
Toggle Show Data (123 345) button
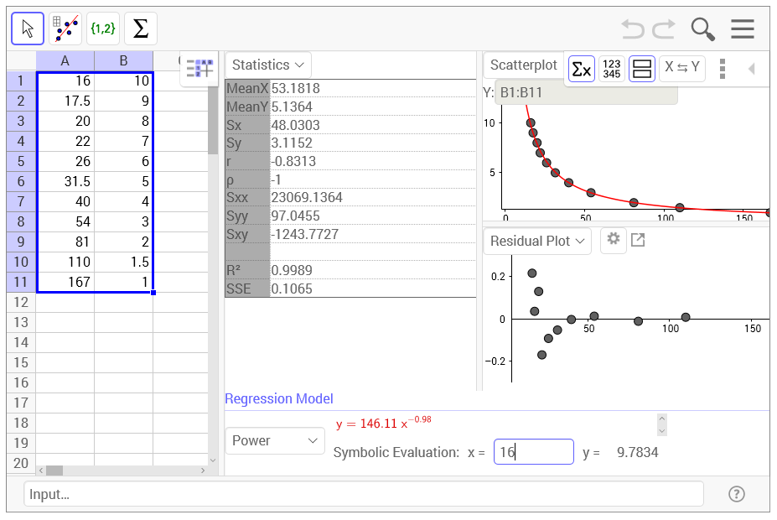tap(612, 68)
